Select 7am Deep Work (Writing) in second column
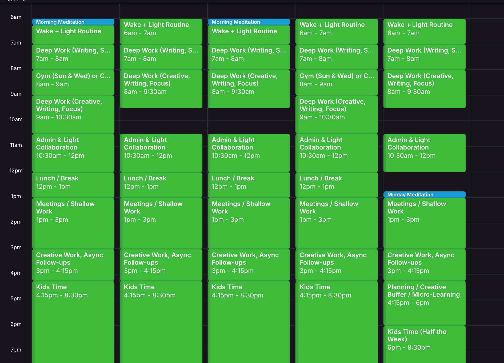 point(161,57)
